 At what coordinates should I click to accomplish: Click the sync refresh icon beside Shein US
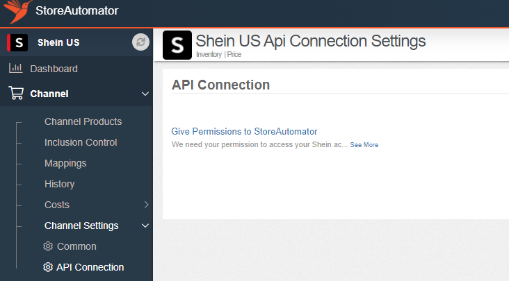[x=140, y=42]
